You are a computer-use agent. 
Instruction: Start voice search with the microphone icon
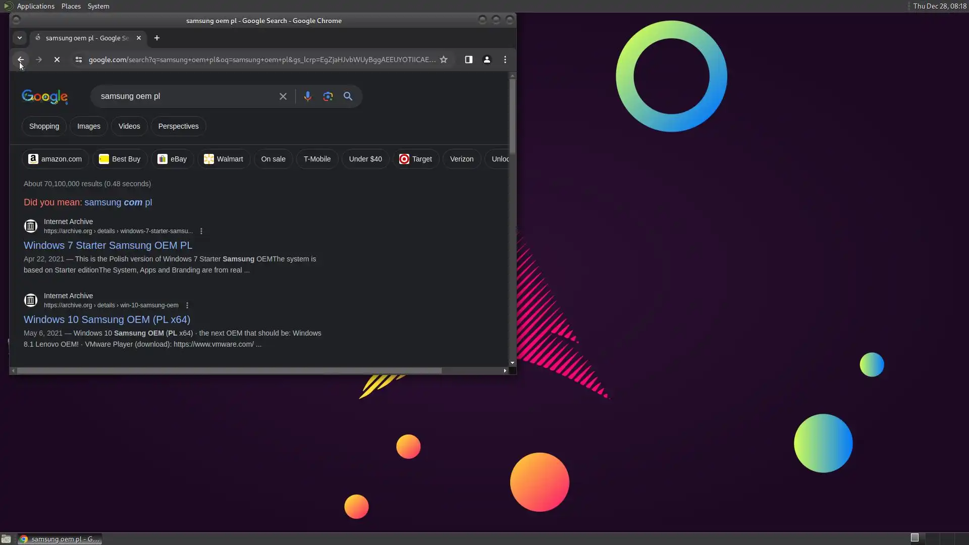point(307,96)
